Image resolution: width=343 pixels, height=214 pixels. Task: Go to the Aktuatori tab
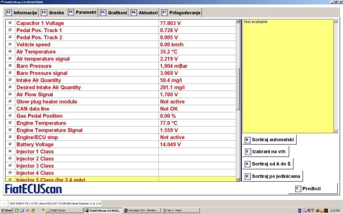[x=144, y=13]
